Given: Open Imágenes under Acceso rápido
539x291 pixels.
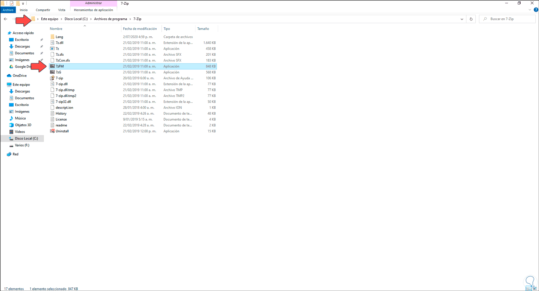Looking at the screenshot, I should [x=22, y=60].
